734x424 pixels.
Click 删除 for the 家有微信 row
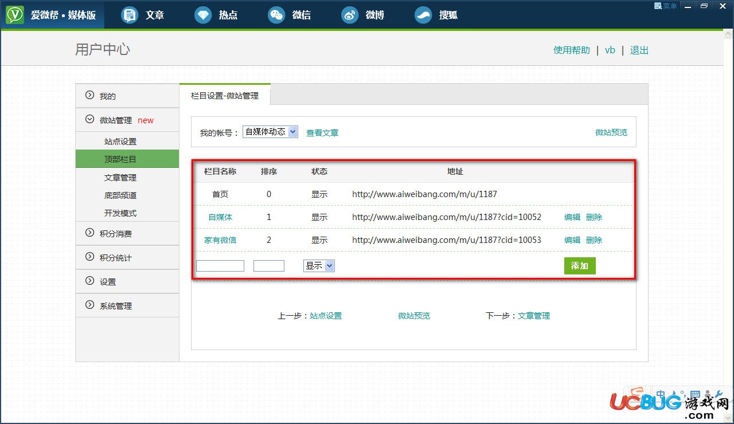(x=594, y=240)
